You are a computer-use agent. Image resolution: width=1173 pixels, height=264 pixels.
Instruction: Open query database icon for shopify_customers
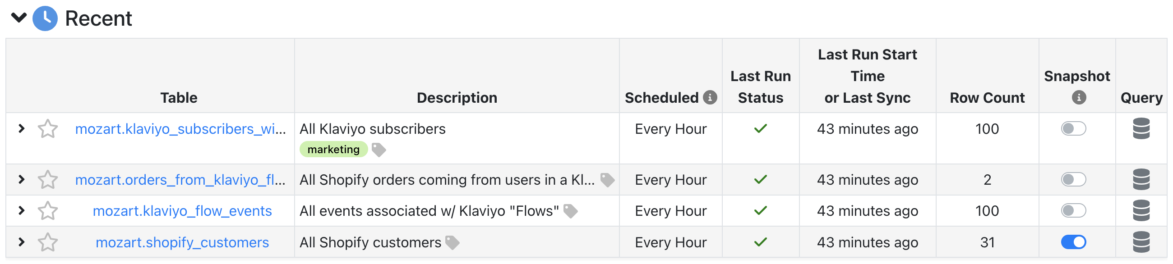[x=1141, y=242]
